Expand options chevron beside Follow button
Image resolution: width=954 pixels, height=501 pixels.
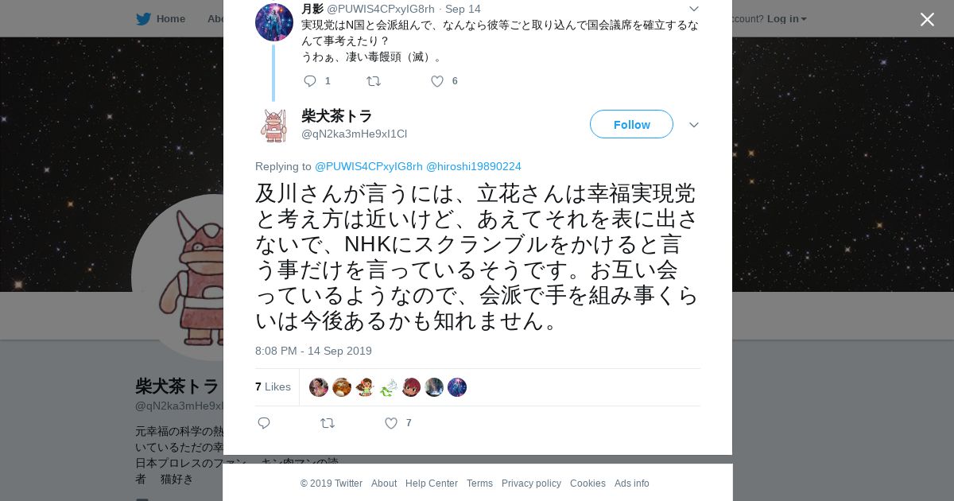click(x=694, y=125)
